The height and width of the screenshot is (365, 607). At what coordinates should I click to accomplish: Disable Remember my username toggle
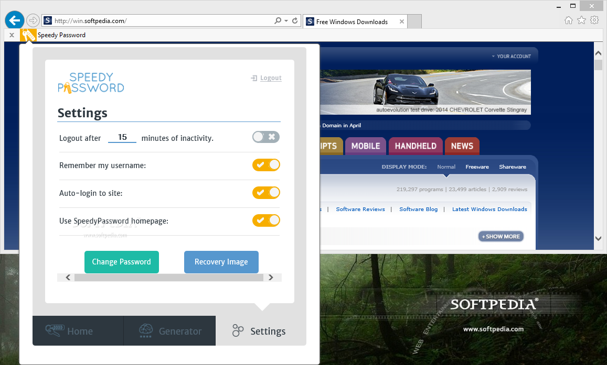(266, 165)
